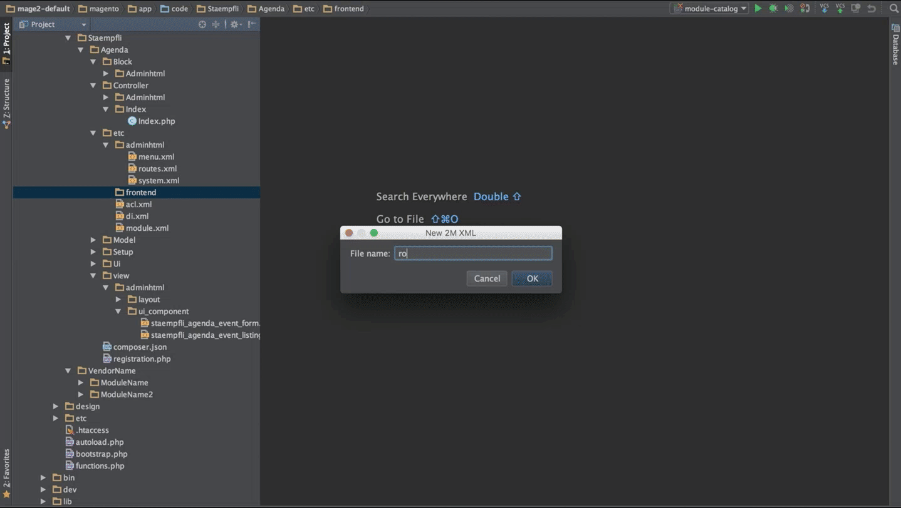901x508 pixels.
Task: Select system.xml file
Action: tap(154, 181)
